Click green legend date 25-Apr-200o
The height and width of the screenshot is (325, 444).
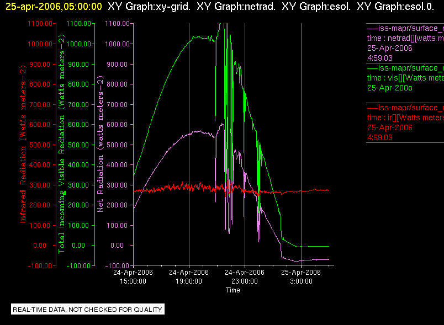(390, 88)
